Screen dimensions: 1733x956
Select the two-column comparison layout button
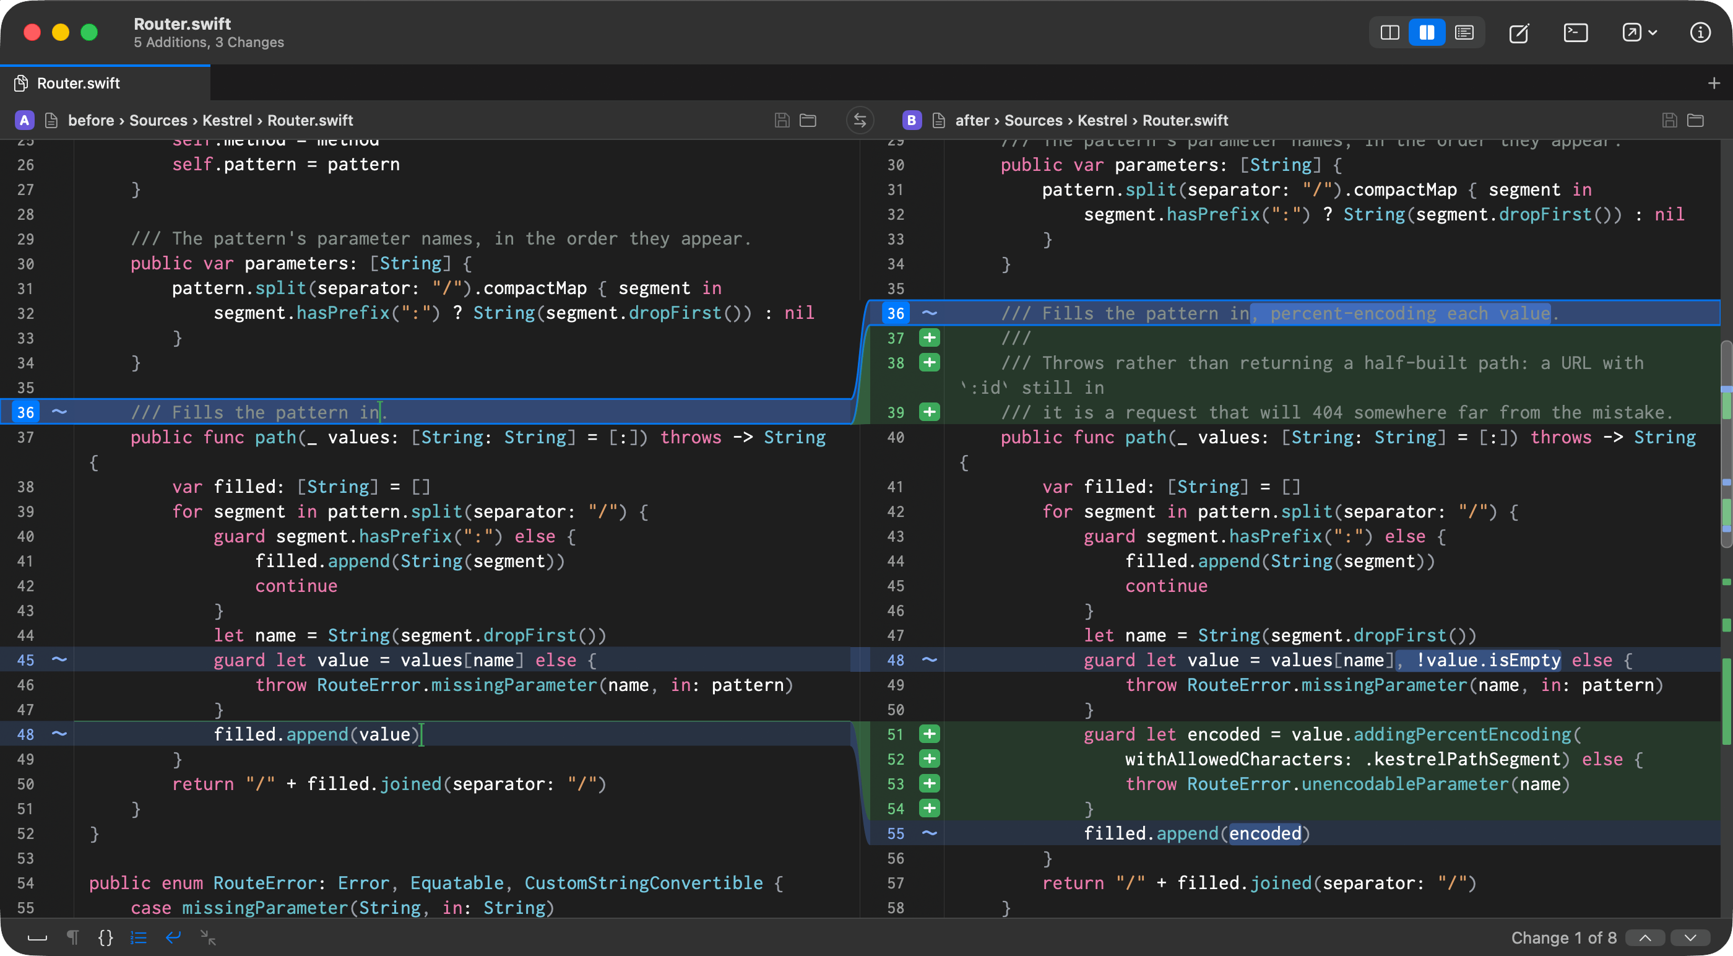(x=1426, y=32)
